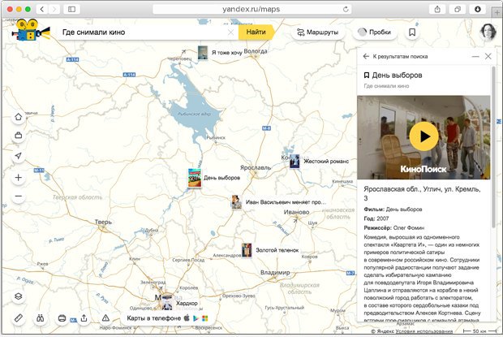Click the movie camera logo icon
503x337 pixels.
pyautogui.click(x=31, y=30)
